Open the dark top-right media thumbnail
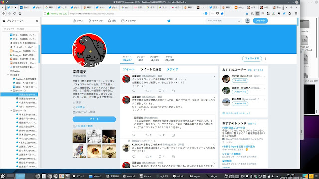Screen dimensions: 319x179 (109, 136)
